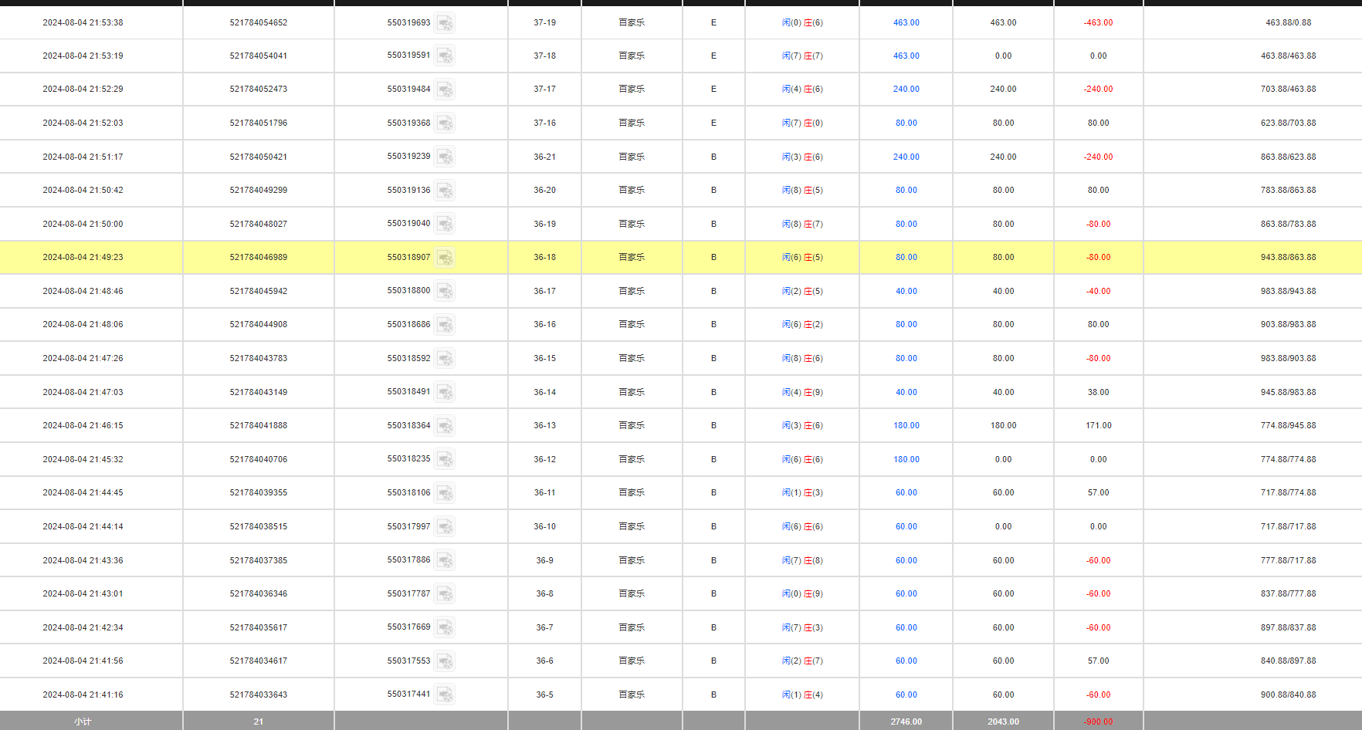The width and height of the screenshot is (1362, 730).
Task: Click video replay icon beside 550317886
Action: tap(444, 560)
